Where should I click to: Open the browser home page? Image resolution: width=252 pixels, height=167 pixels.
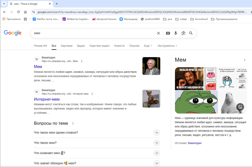pos(25,12)
